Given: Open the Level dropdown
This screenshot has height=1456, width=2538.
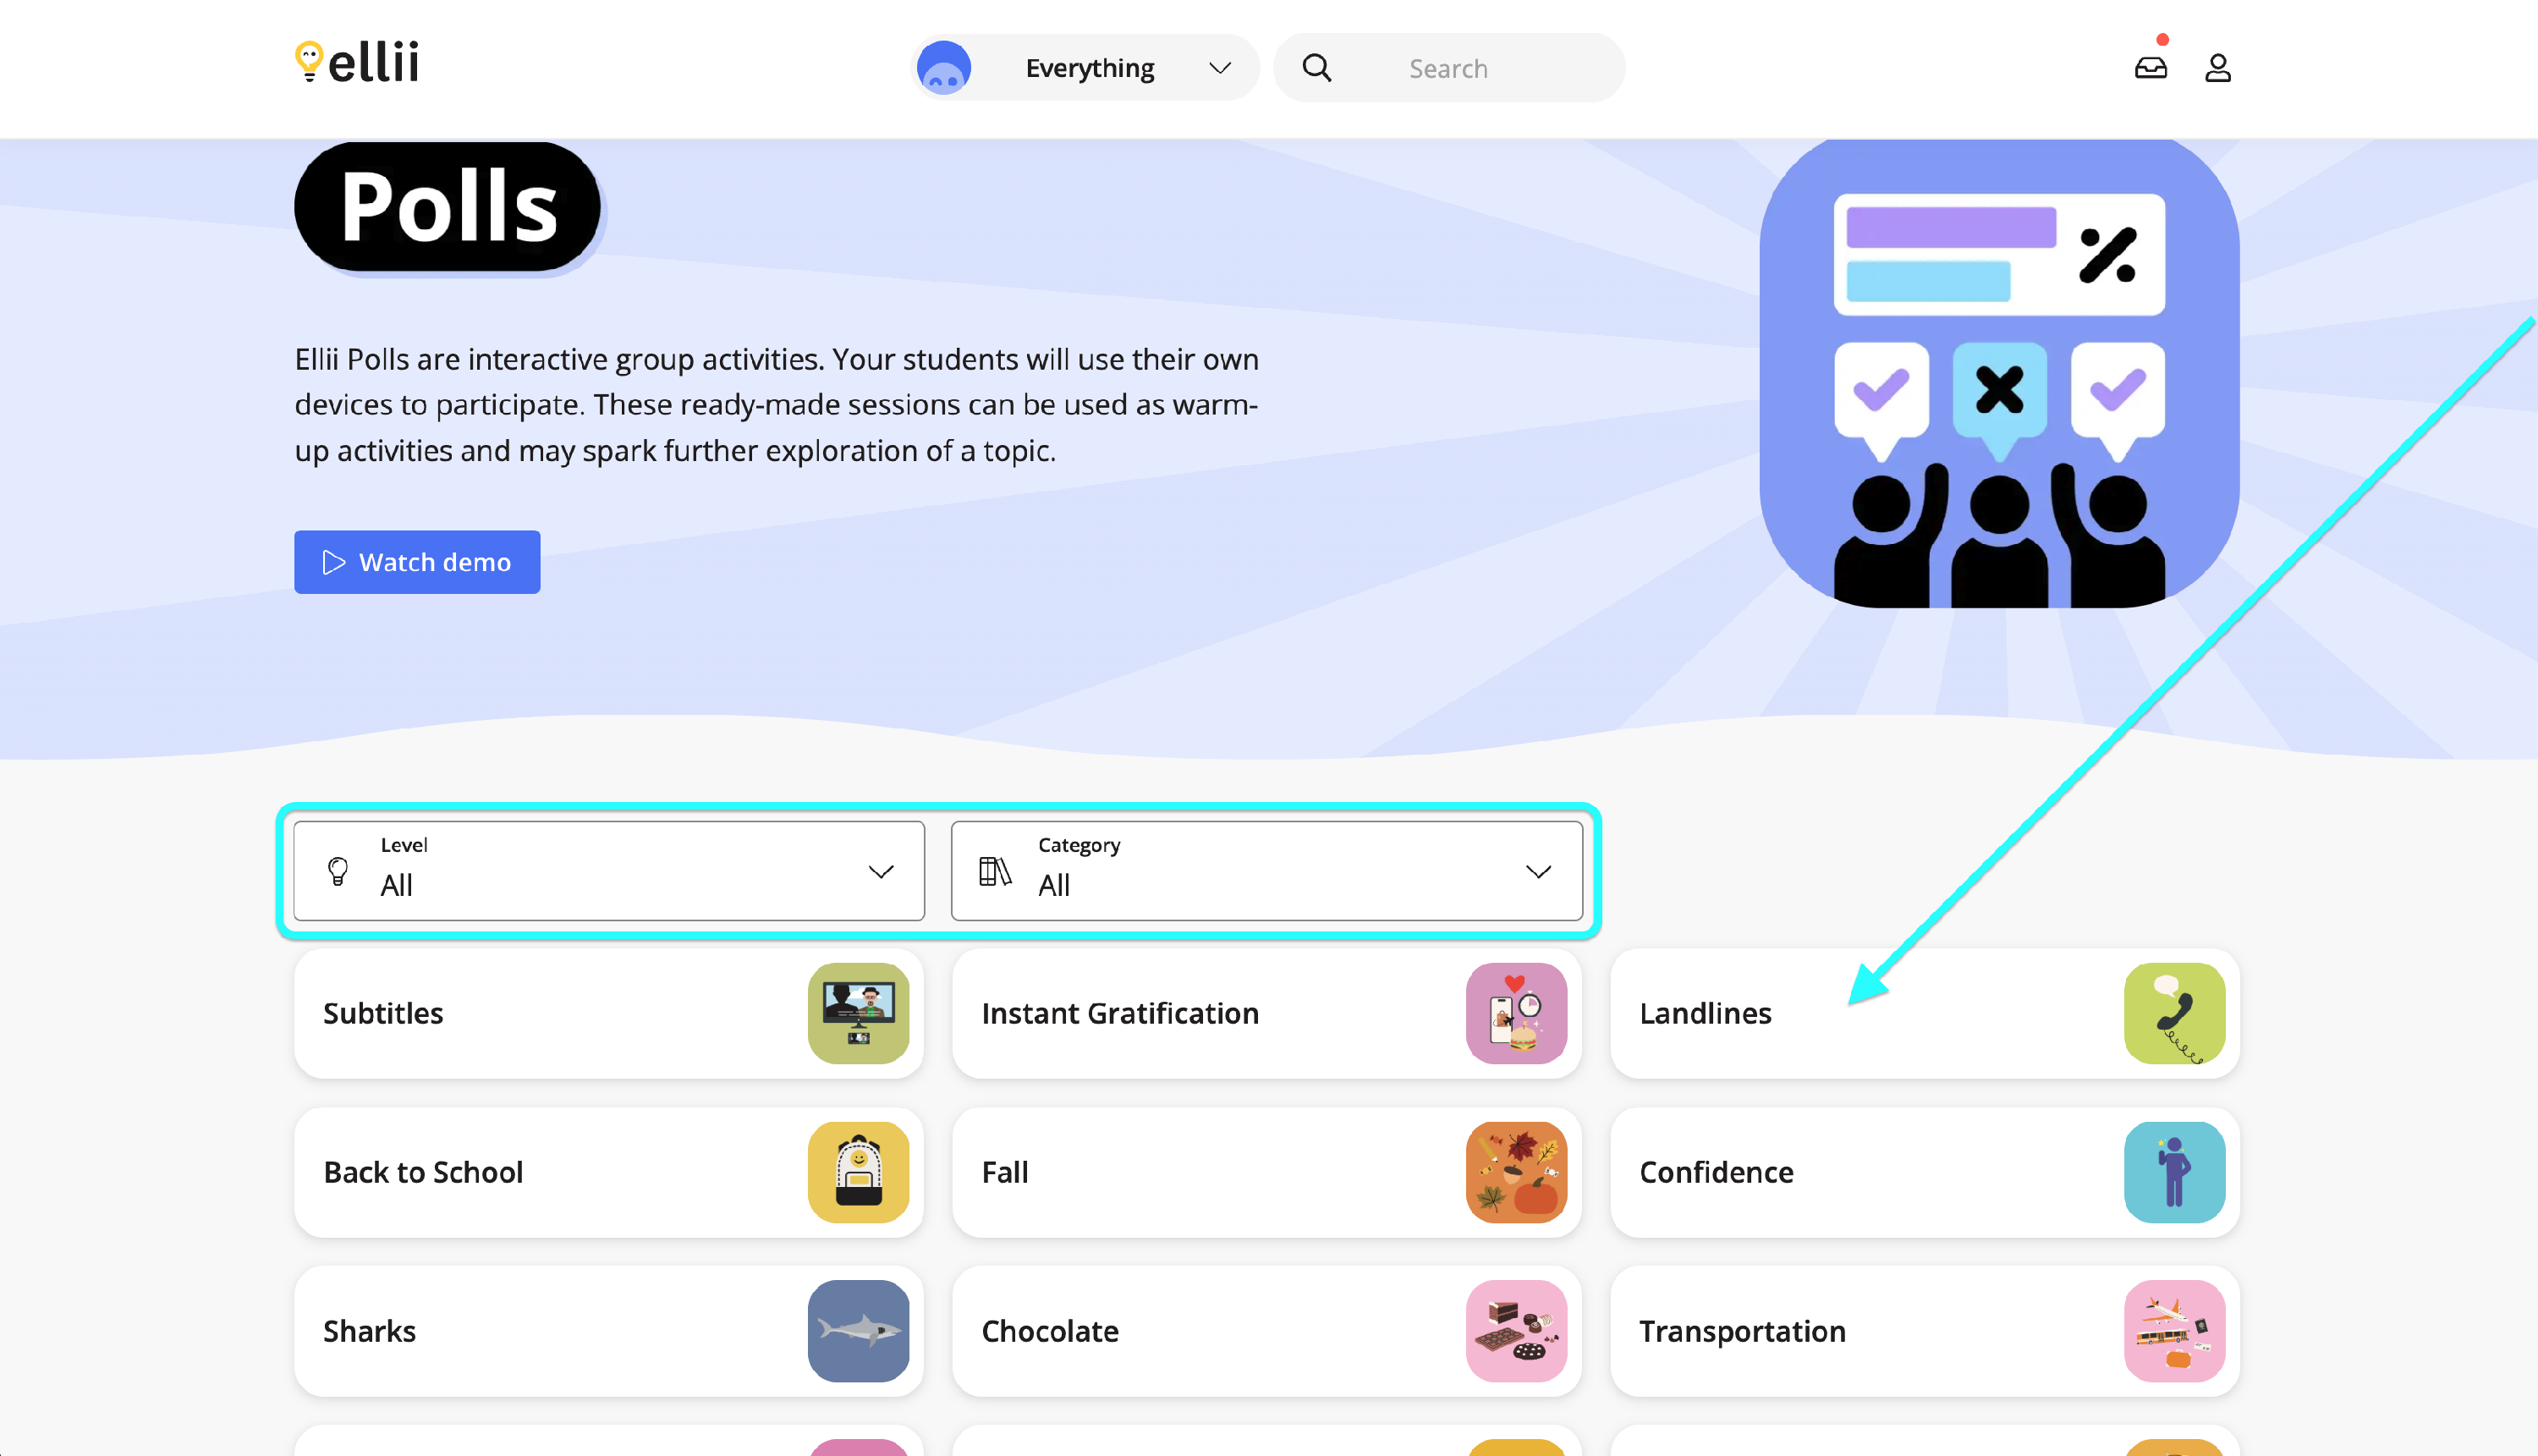Looking at the screenshot, I should click(609, 871).
